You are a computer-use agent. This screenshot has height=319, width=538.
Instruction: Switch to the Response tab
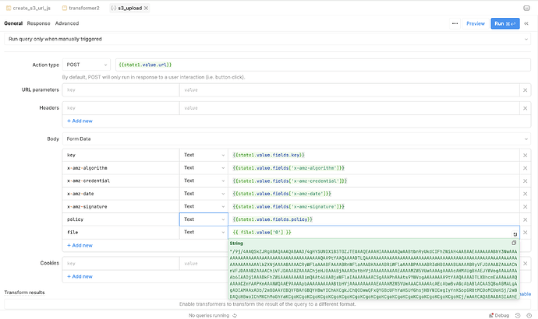(x=38, y=23)
